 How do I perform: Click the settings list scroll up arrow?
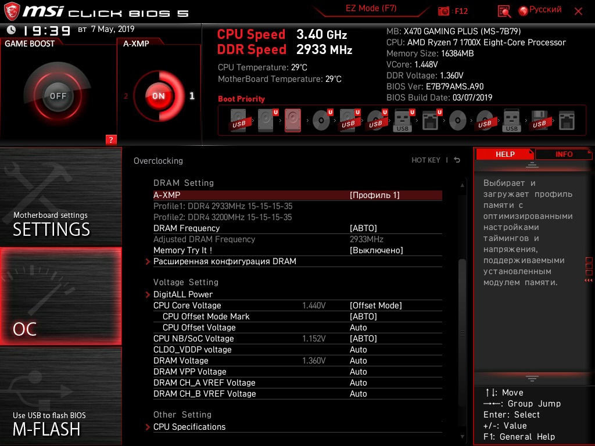[462, 185]
